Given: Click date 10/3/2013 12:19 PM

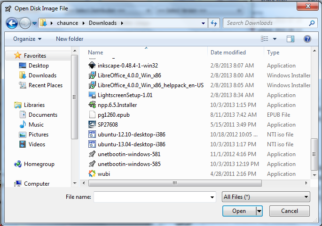Looking at the screenshot, I should coord(235,164).
